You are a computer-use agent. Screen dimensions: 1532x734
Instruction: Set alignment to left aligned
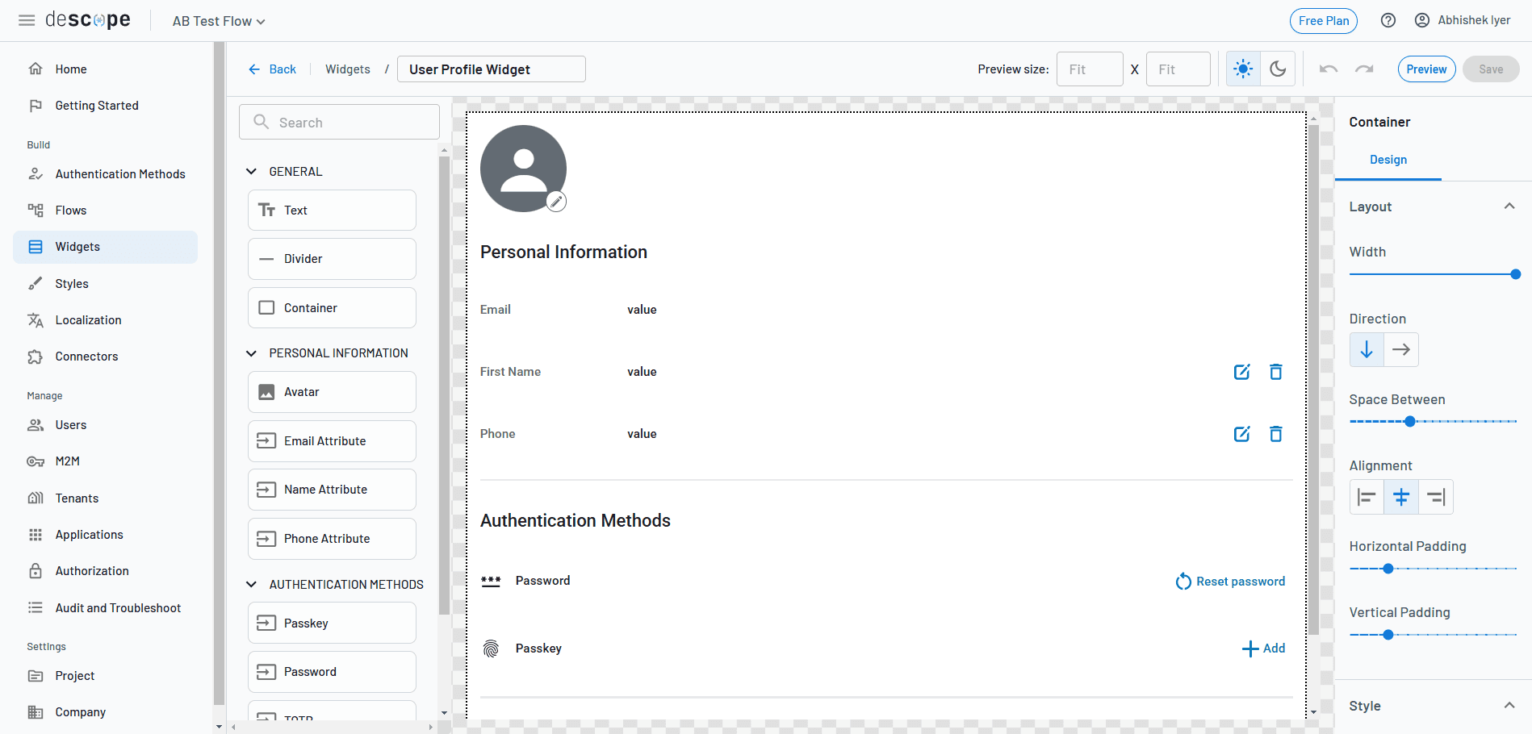point(1367,497)
